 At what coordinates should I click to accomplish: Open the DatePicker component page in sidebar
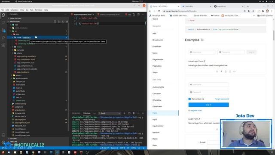(x=157, y=107)
